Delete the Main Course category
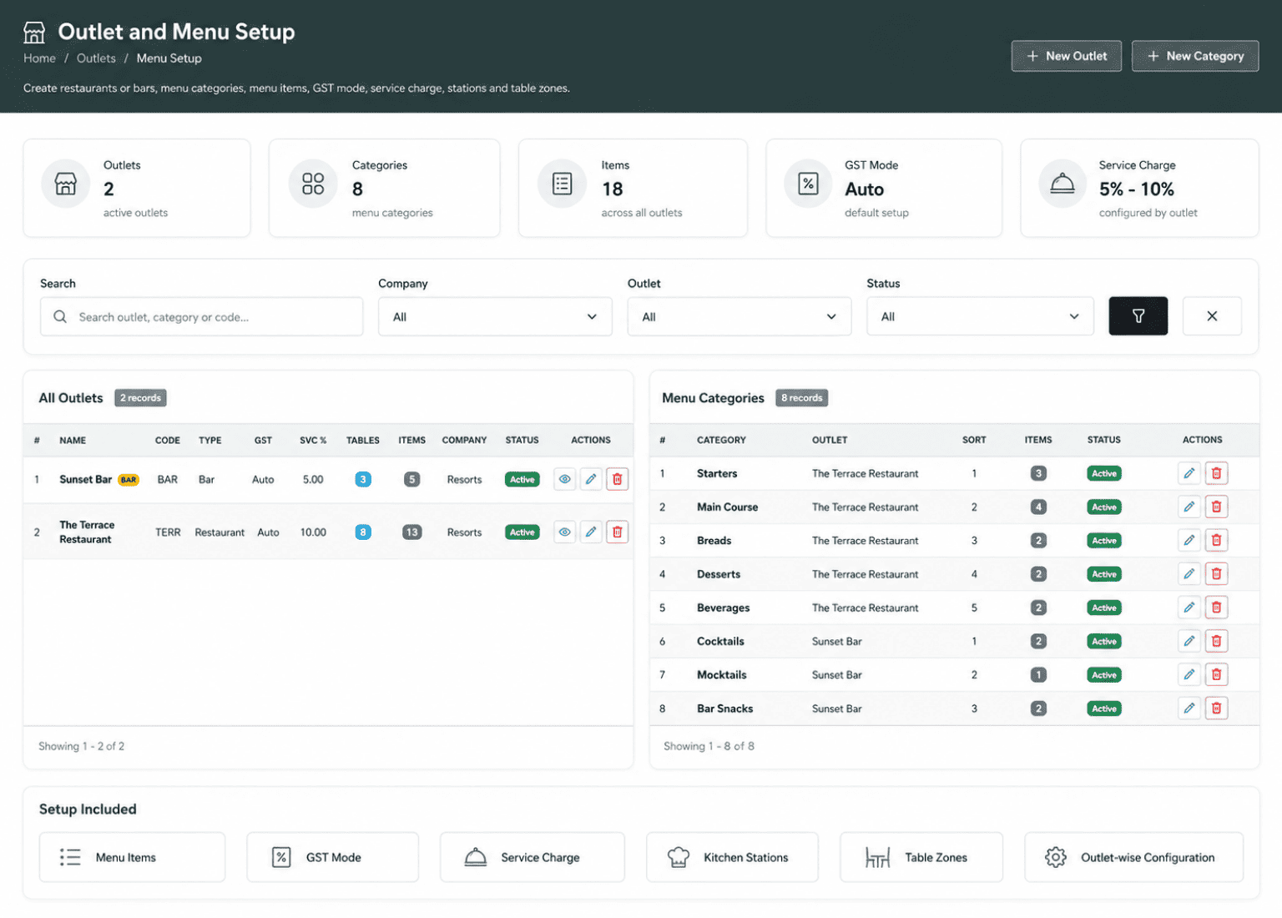Screen dimensions: 1282x918 [x=1217, y=507]
